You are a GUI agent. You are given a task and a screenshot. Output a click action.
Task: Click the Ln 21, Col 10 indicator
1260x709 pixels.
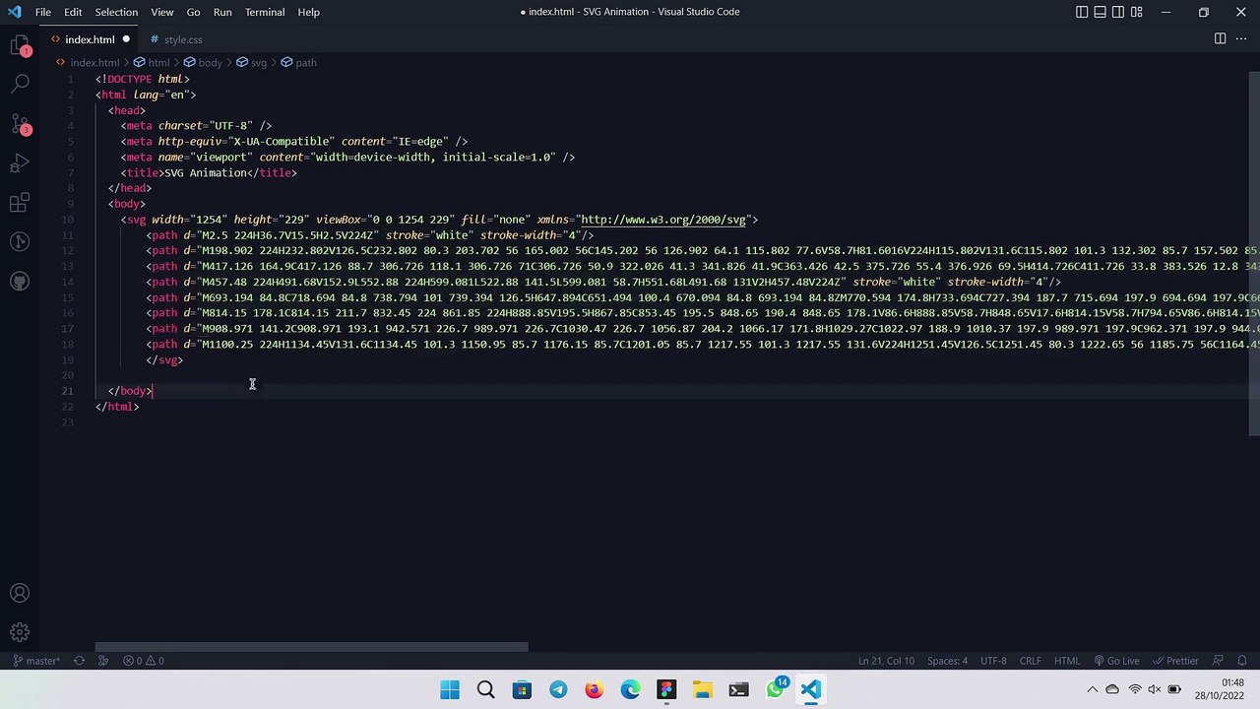coord(886,661)
